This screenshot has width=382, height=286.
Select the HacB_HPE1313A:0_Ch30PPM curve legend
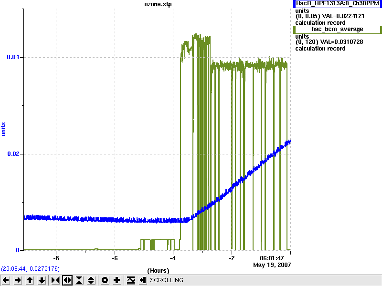click(338, 3)
